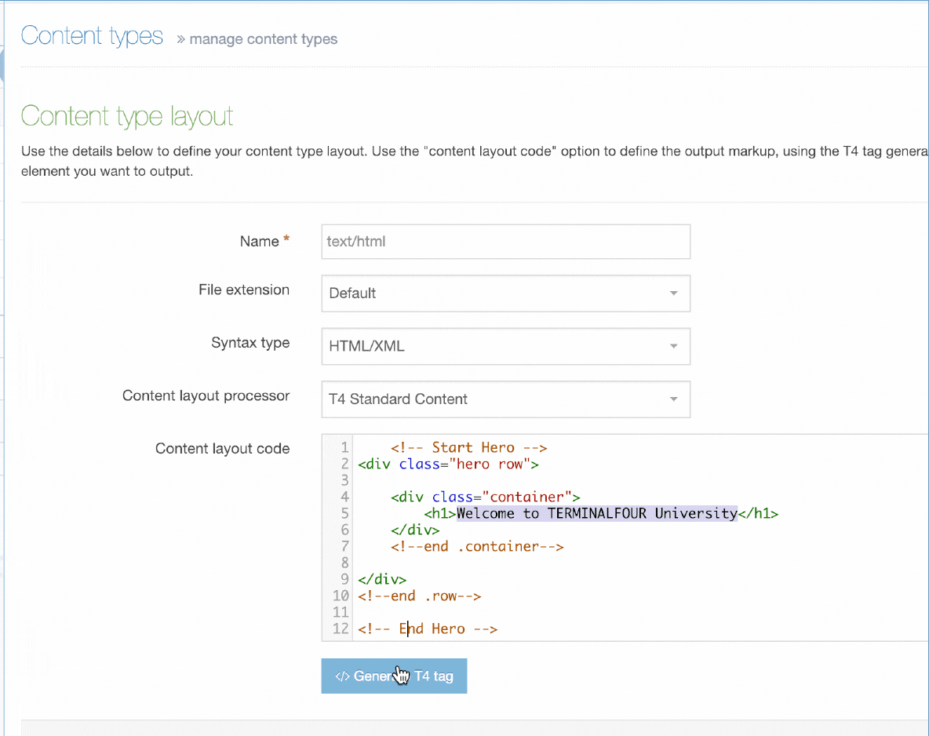Click the hero row div tag in code

448,464
